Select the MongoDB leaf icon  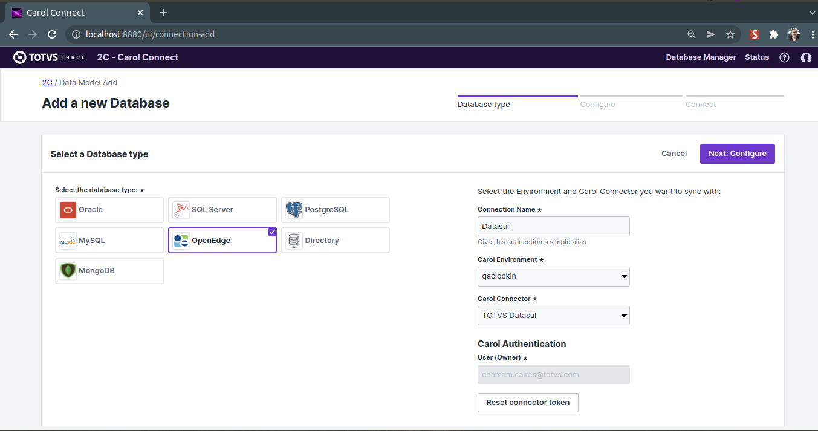pos(68,271)
